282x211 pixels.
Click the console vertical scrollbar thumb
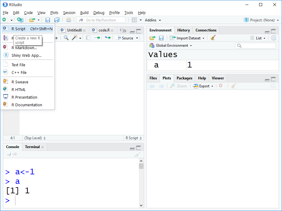click(141, 166)
